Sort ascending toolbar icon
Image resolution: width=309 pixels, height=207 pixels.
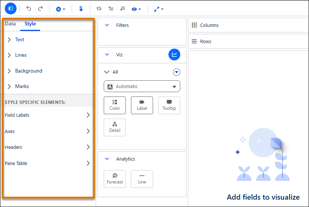pyautogui.click(x=111, y=8)
